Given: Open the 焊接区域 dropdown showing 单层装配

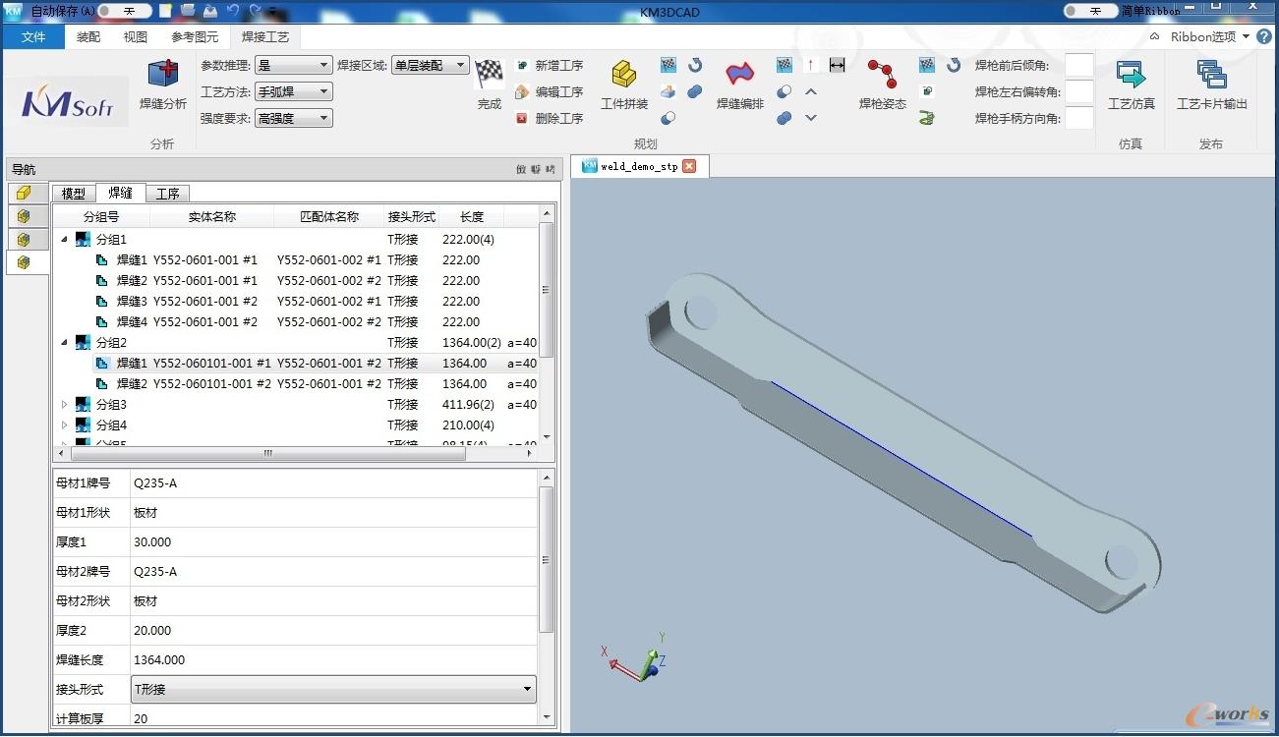Looking at the screenshot, I should click(430, 65).
